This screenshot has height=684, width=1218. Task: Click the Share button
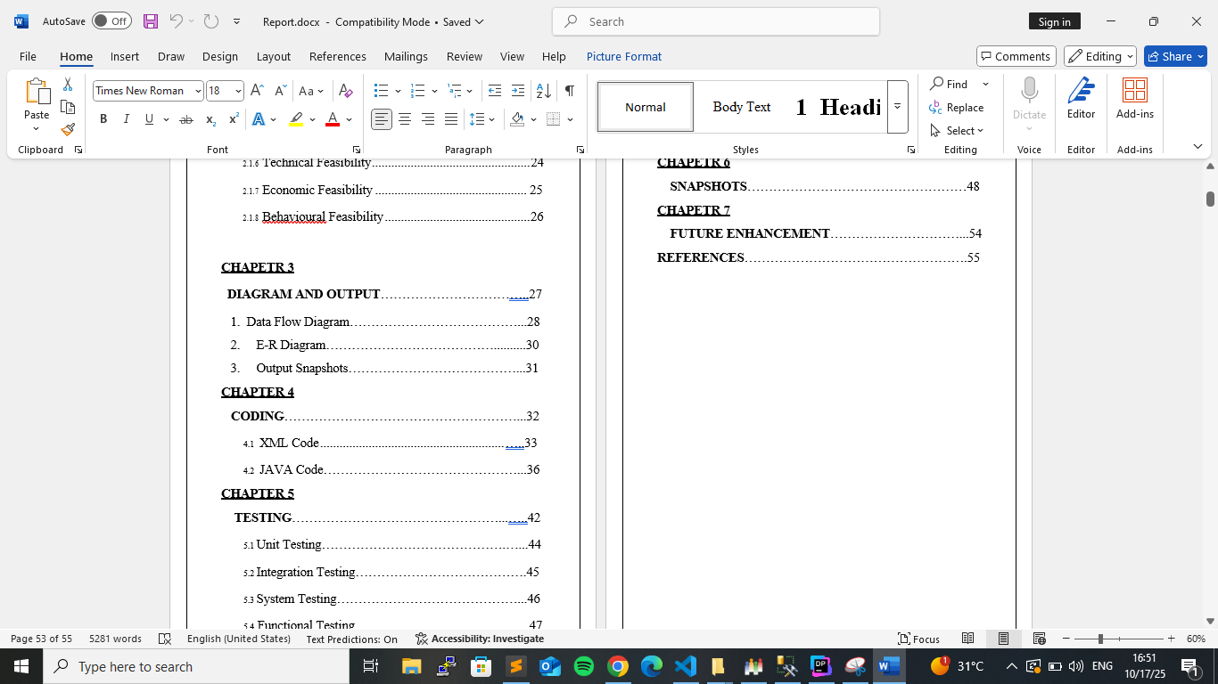pyautogui.click(x=1175, y=56)
